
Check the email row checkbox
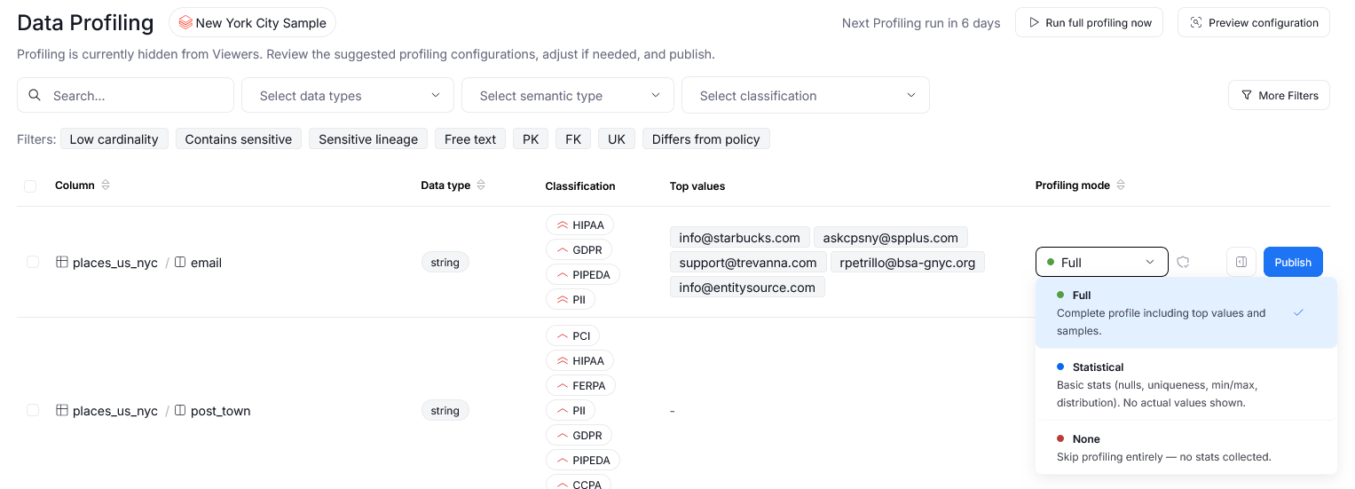click(x=33, y=262)
